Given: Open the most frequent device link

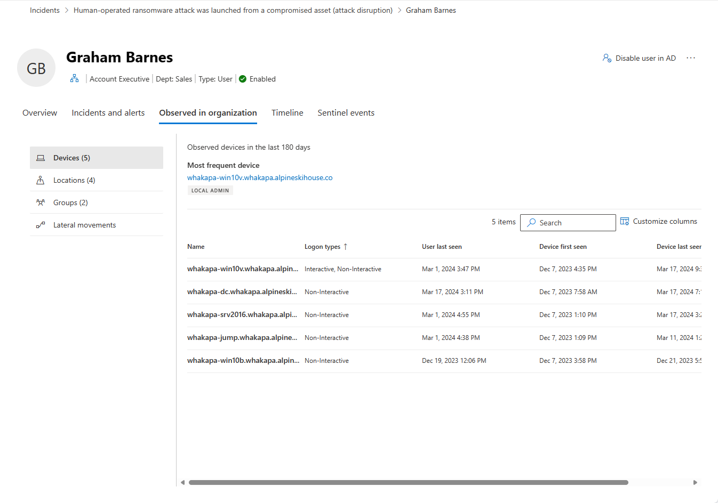Looking at the screenshot, I should click(x=260, y=178).
